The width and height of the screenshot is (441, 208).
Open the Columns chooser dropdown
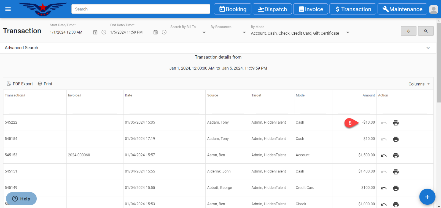(419, 84)
